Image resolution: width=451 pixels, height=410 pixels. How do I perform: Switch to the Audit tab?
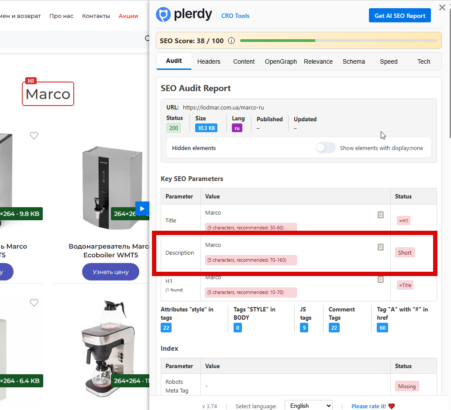[x=174, y=61]
